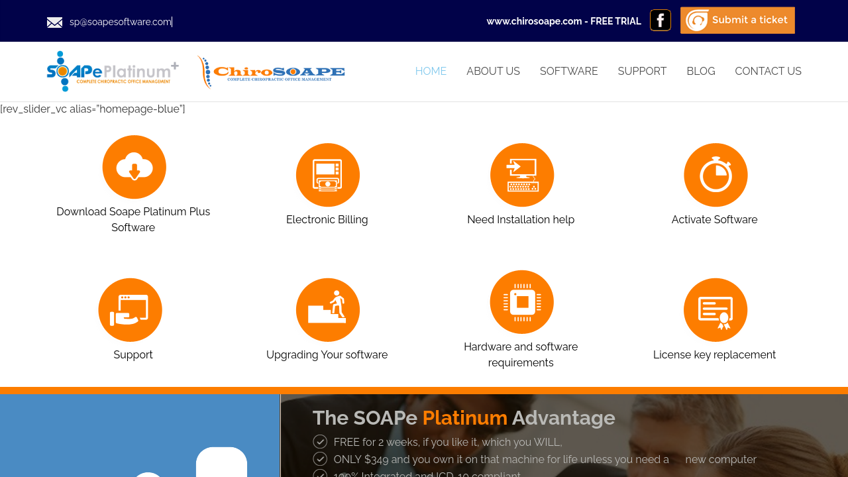Click the Electronic Billing machine icon
Viewport: 848px width, 477px height.
[x=328, y=175]
